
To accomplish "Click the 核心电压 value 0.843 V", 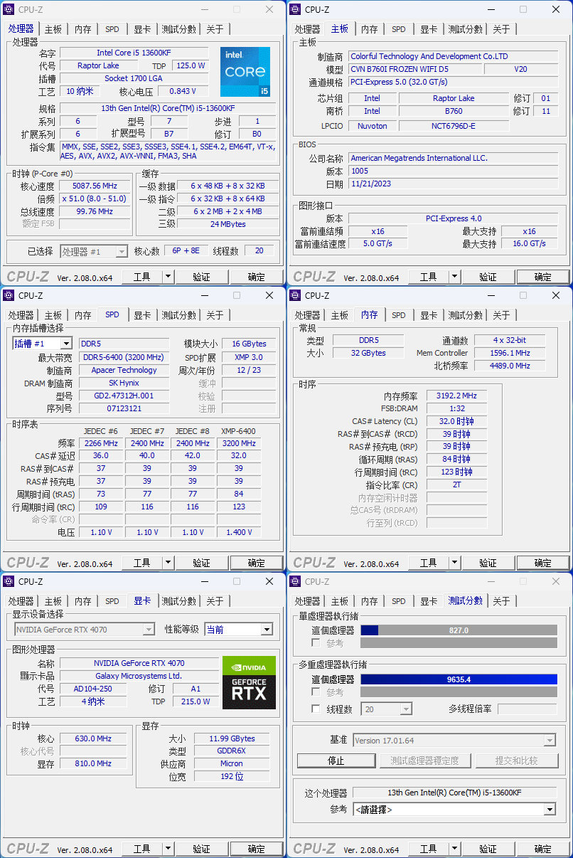I will click(183, 91).
